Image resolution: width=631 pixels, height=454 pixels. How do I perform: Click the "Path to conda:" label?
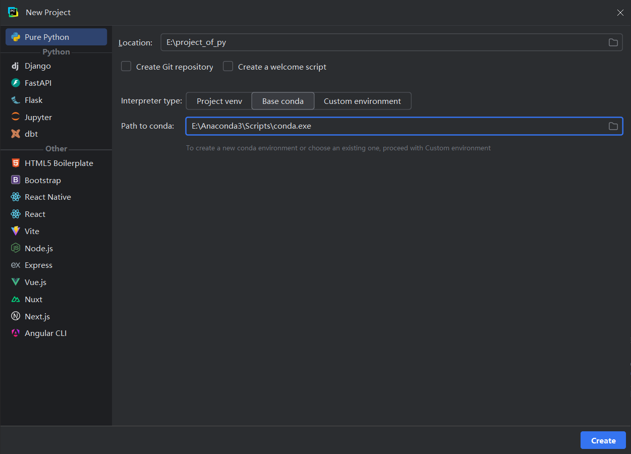pyautogui.click(x=148, y=126)
